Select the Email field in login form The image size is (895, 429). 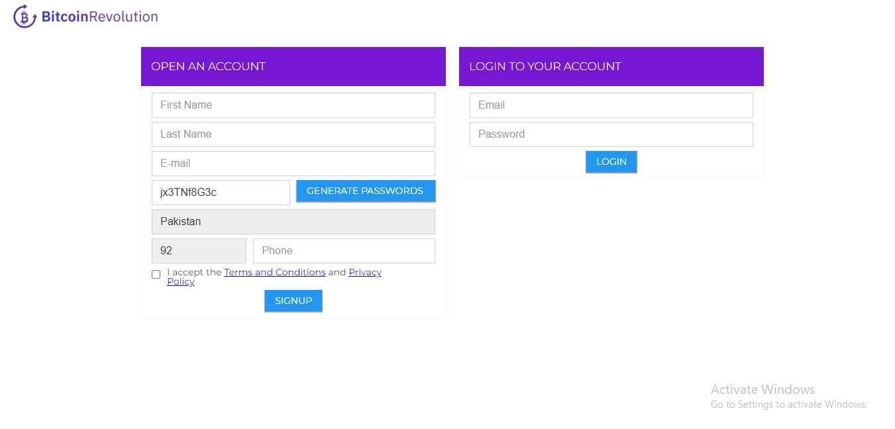point(611,105)
